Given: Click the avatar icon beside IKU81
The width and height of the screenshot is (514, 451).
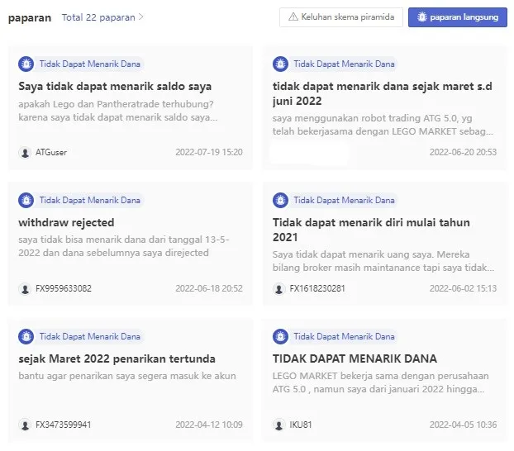Looking at the screenshot, I should (x=279, y=425).
